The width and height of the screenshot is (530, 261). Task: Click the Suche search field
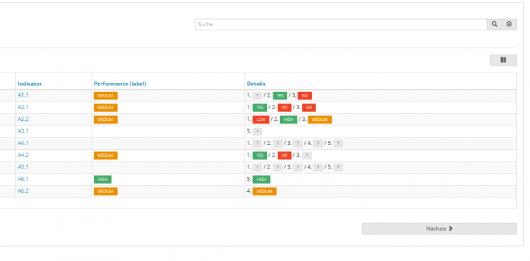pyautogui.click(x=341, y=24)
